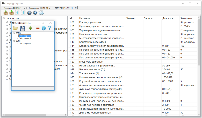202x118 pixels.
Task: Select ПЧВ3, адрес:4 in device tree
Action: (25, 44)
